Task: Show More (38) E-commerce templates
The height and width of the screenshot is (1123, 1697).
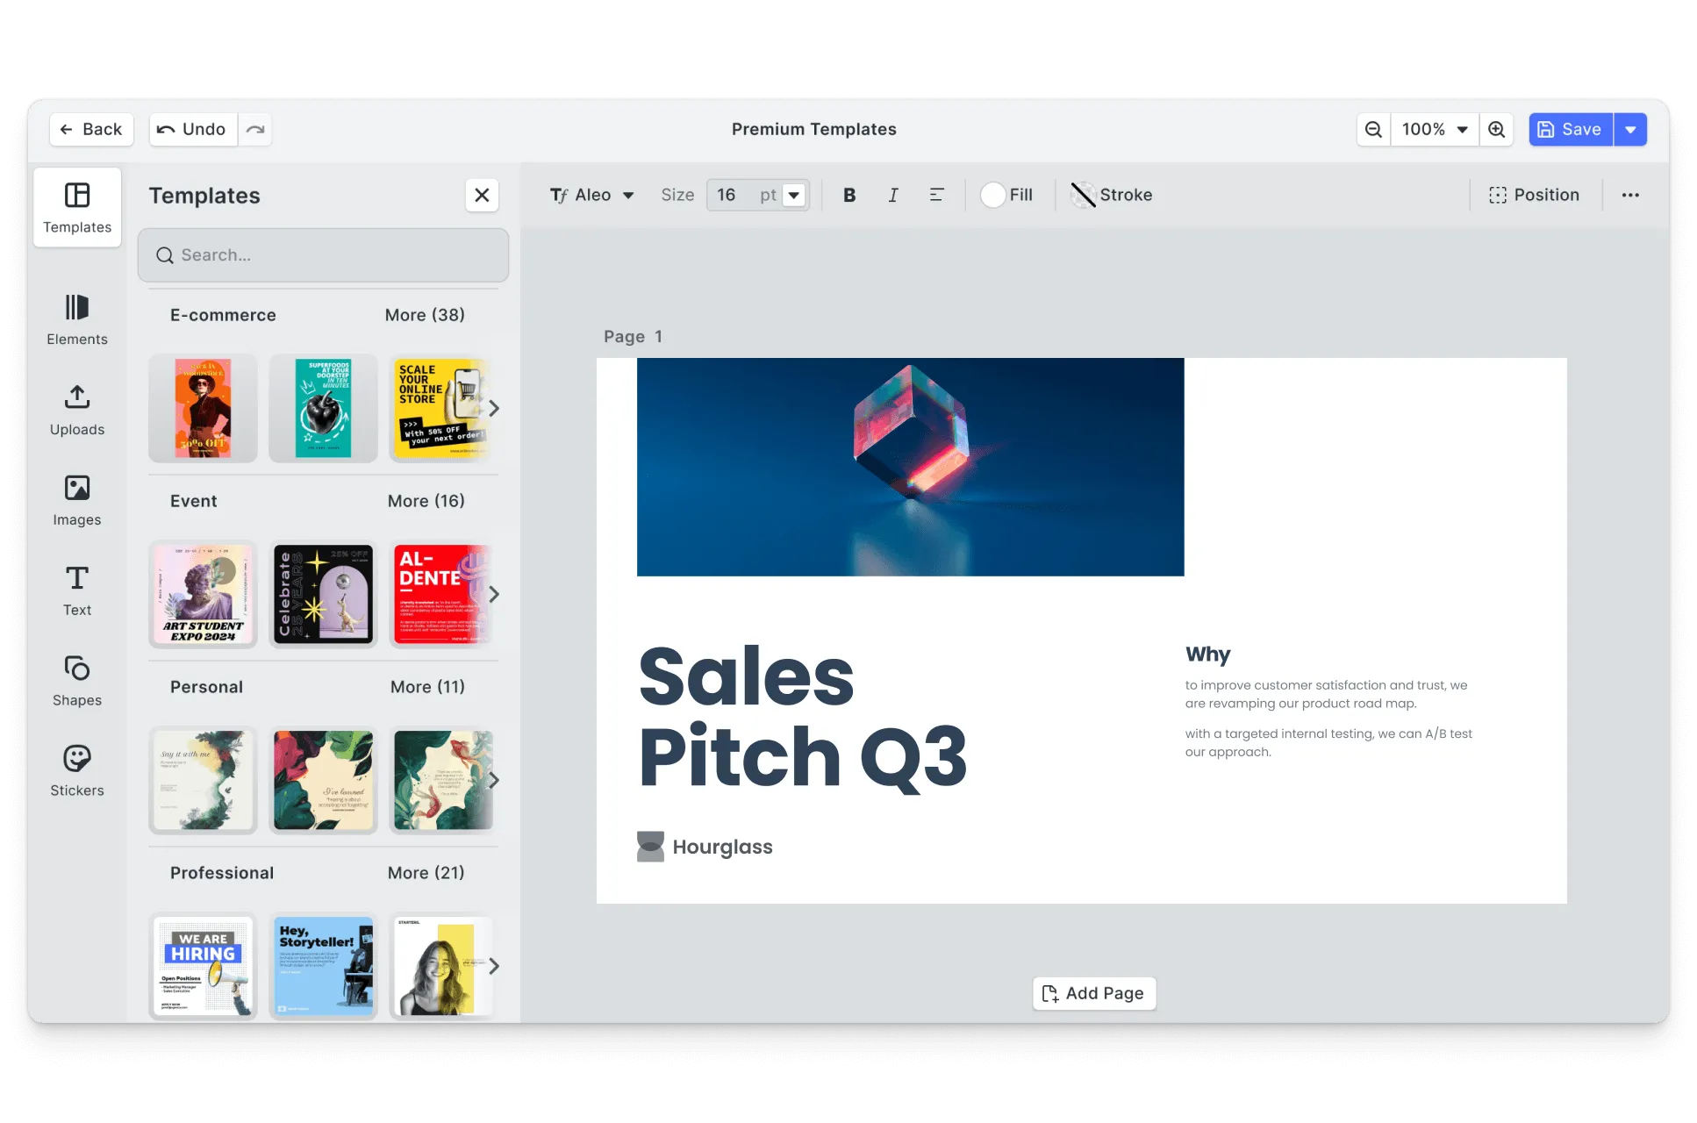Action: tap(425, 315)
